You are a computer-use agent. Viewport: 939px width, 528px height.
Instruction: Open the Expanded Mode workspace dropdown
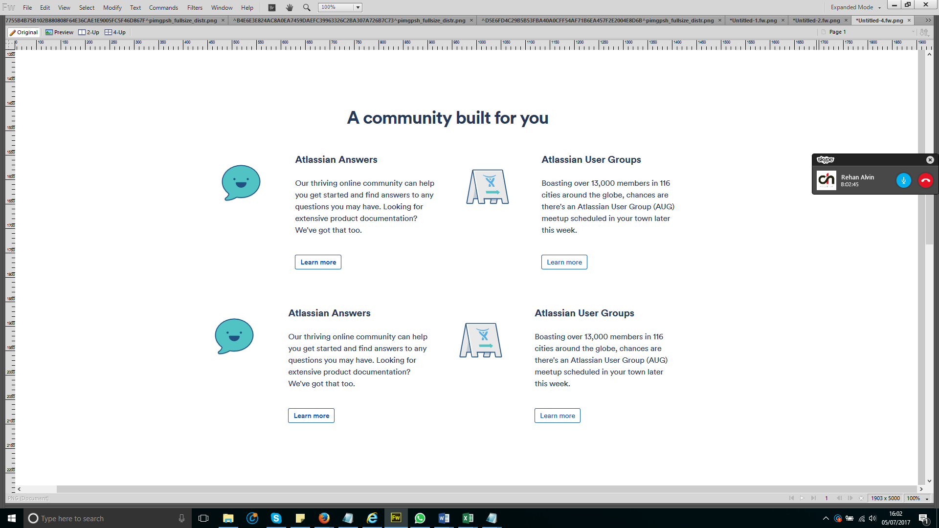855,7
